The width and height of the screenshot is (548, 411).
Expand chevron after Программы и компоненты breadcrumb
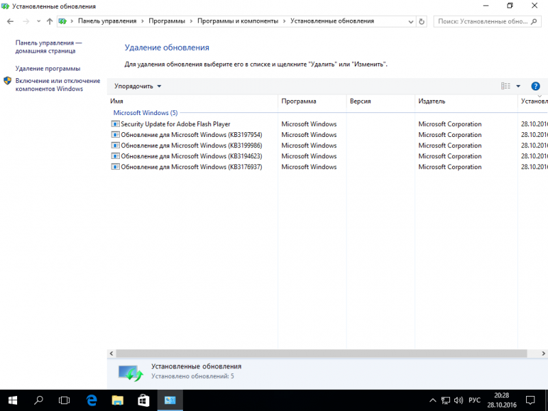coord(284,21)
